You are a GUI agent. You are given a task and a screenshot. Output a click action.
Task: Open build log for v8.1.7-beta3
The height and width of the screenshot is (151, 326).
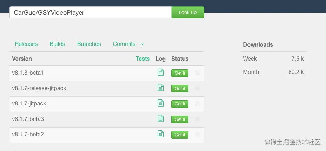coord(160,118)
